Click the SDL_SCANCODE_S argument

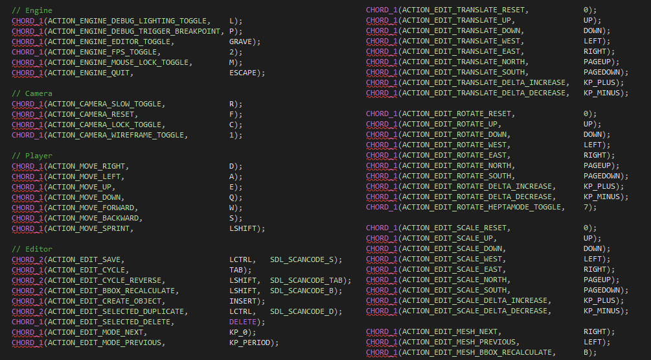coord(304,259)
